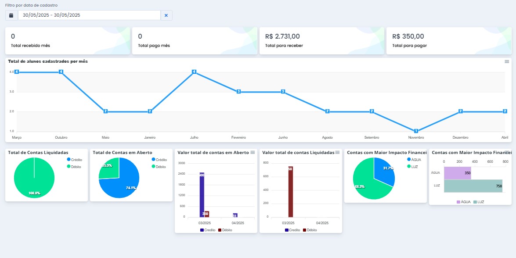Toggle Credito series in Valor total de contas Liquidadas

292,230
